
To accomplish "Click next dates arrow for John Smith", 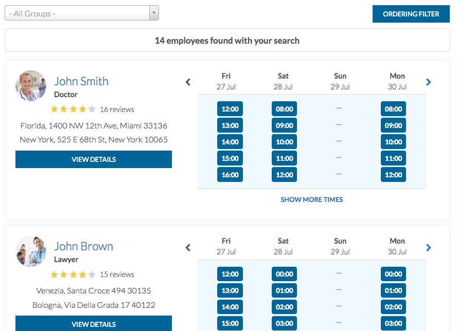I will tap(429, 82).
